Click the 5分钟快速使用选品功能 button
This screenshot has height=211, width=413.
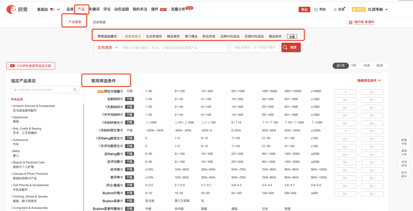[31, 66]
